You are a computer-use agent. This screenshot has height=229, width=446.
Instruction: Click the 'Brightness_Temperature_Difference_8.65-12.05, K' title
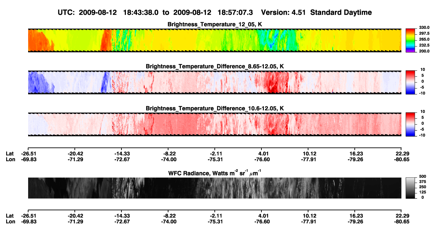(x=215, y=66)
